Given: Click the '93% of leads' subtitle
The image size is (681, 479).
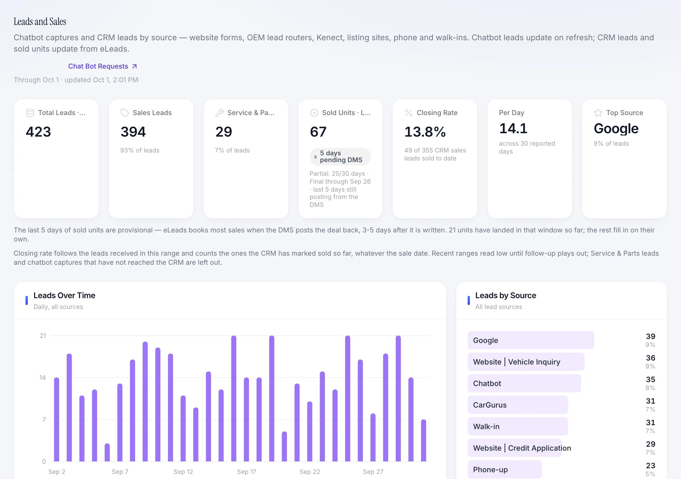Looking at the screenshot, I should (140, 151).
